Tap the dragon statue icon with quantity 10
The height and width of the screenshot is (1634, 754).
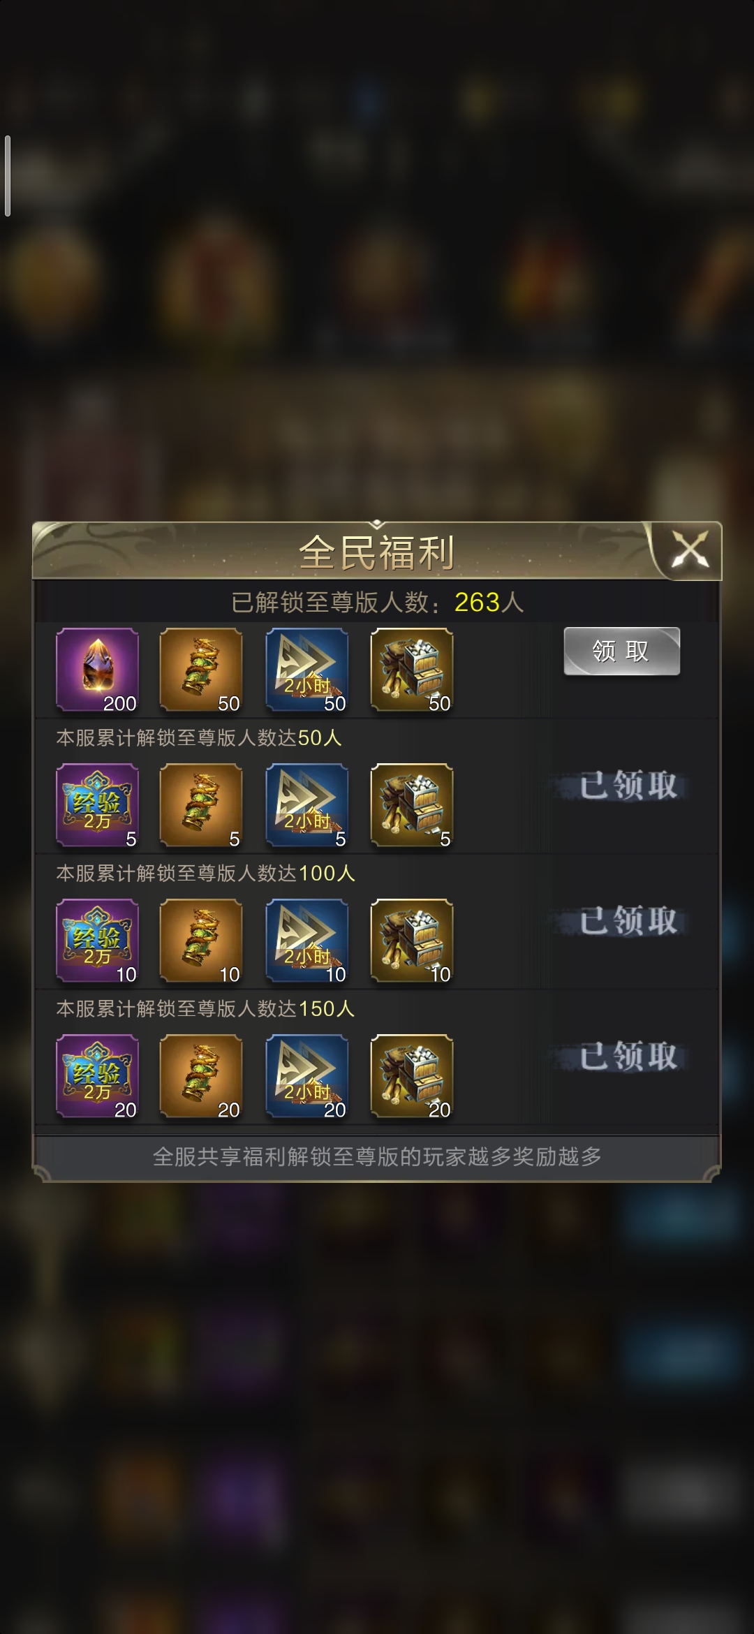(x=201, y=941)
